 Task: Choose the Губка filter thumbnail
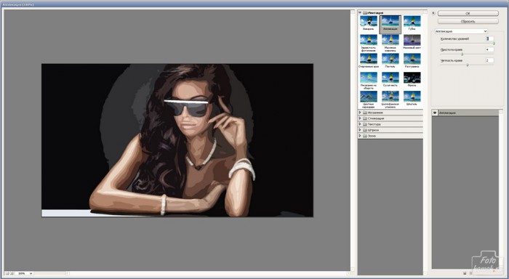pyautogui.click(x=412, y=21)
